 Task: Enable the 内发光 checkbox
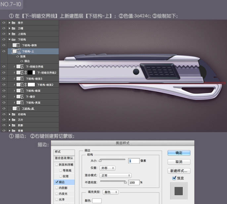point(57,194)
